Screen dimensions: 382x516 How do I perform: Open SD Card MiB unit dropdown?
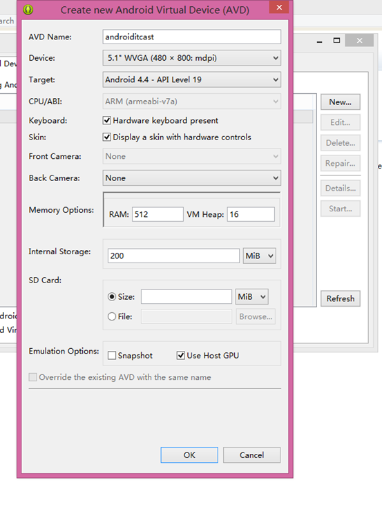pyautogui.click(x=251, y=296)
